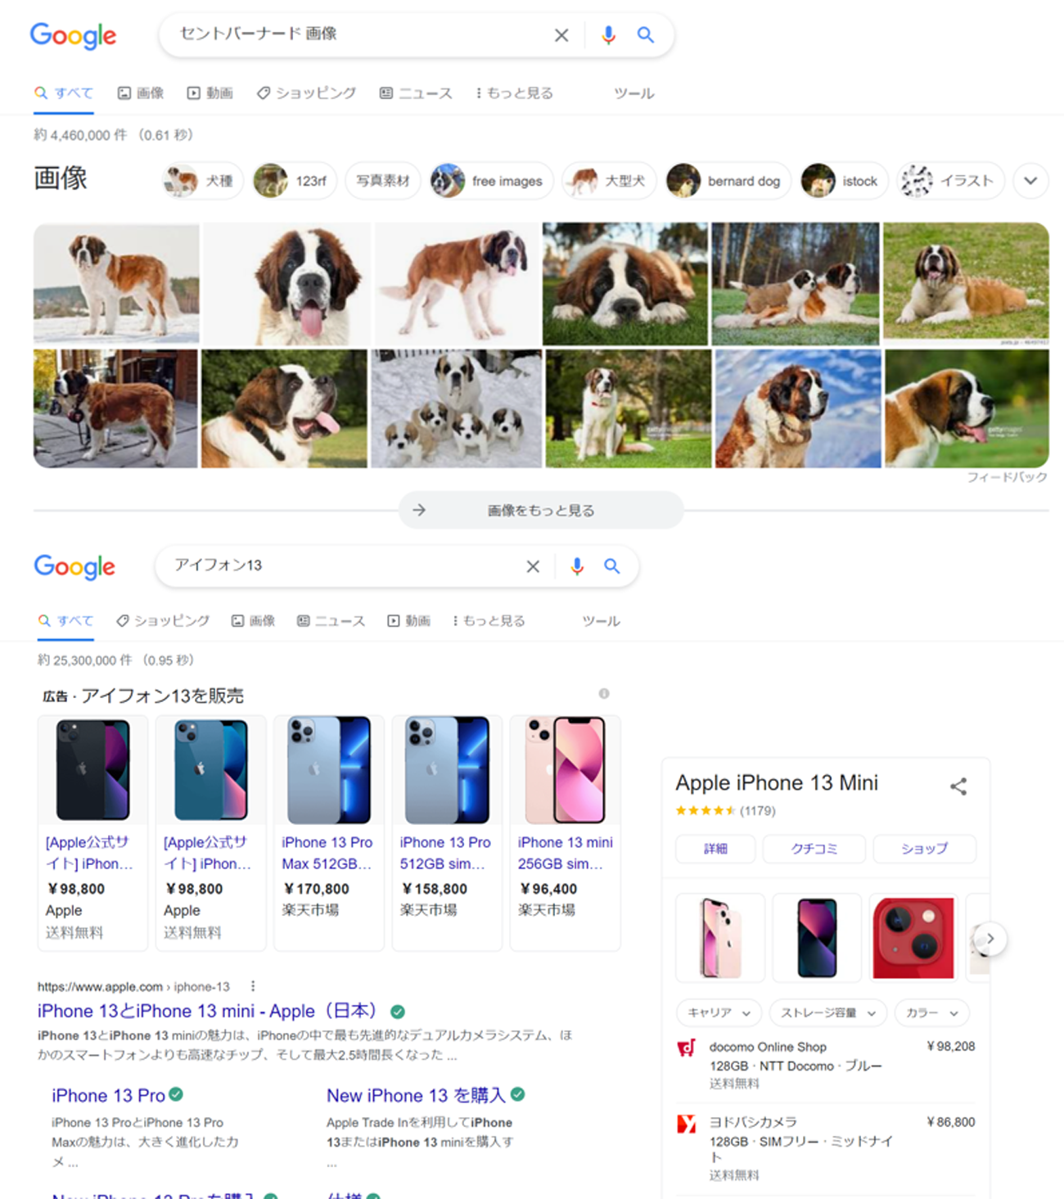Switch to the 画像 tab in the top search
Image resolution: width=1064 pixels, height=1199 pixels.
pyautogui.click(x=141, y=93)
